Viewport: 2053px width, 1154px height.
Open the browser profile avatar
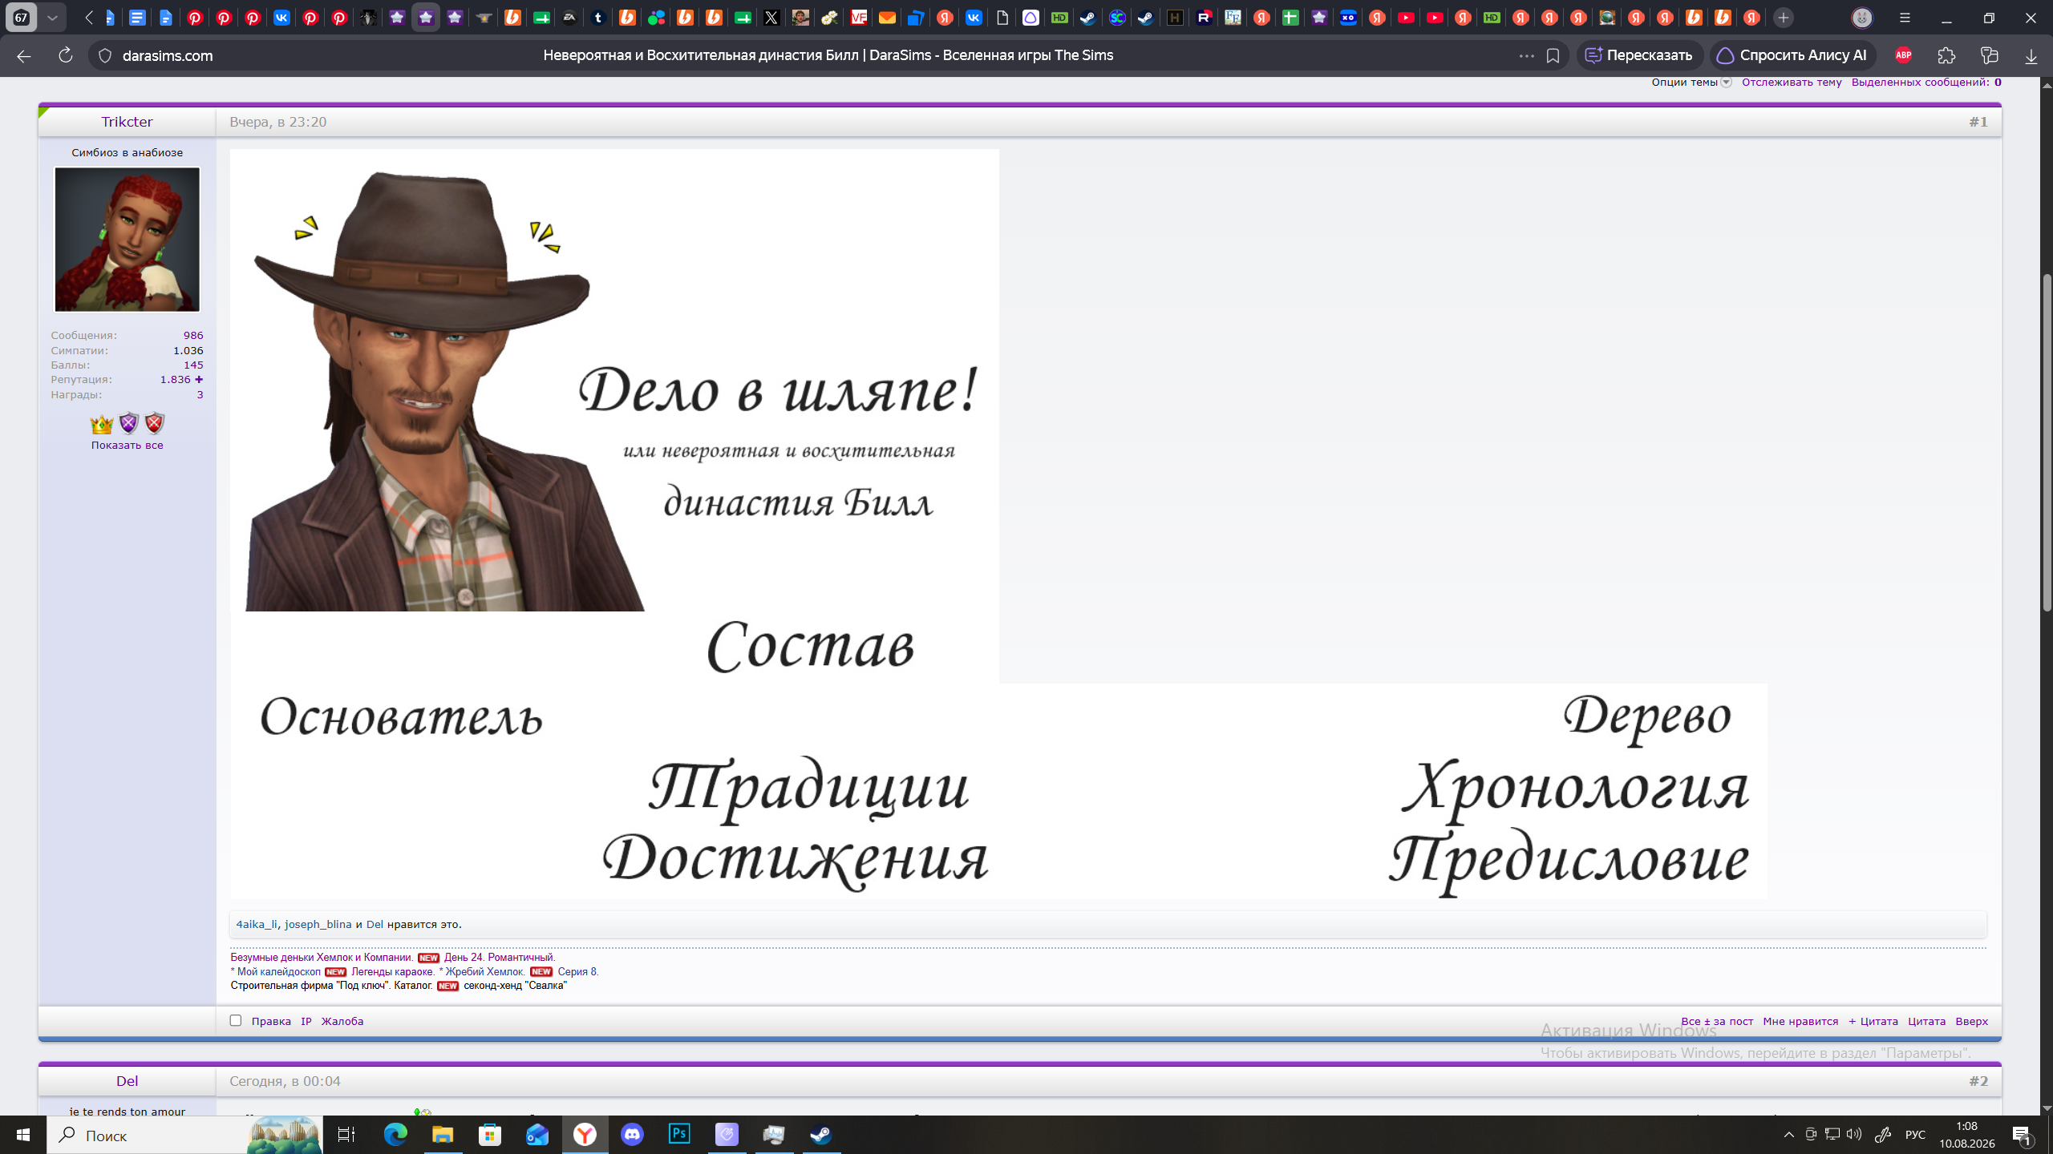pos(1861,18)
